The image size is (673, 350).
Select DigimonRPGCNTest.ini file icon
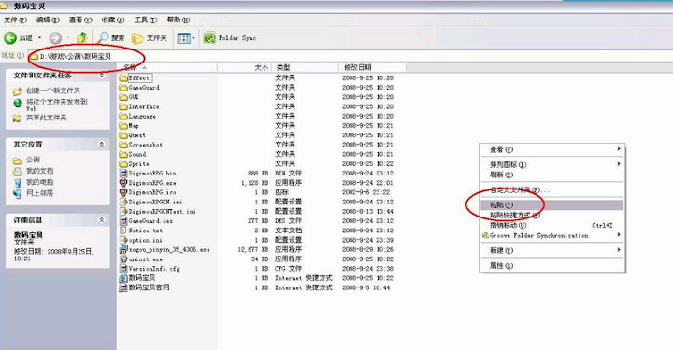click(x=123, y=211)
